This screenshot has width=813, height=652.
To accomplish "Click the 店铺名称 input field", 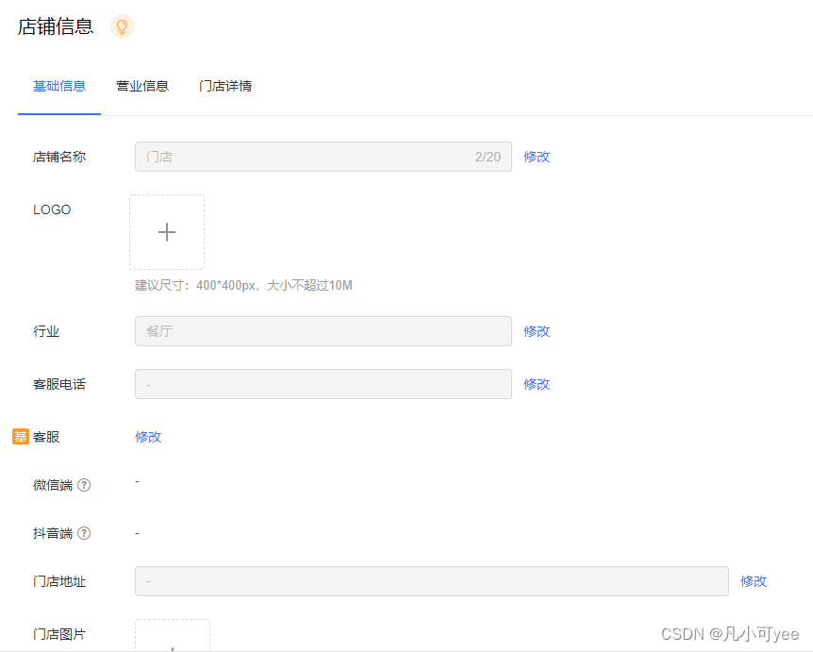I will pos(324,157).
